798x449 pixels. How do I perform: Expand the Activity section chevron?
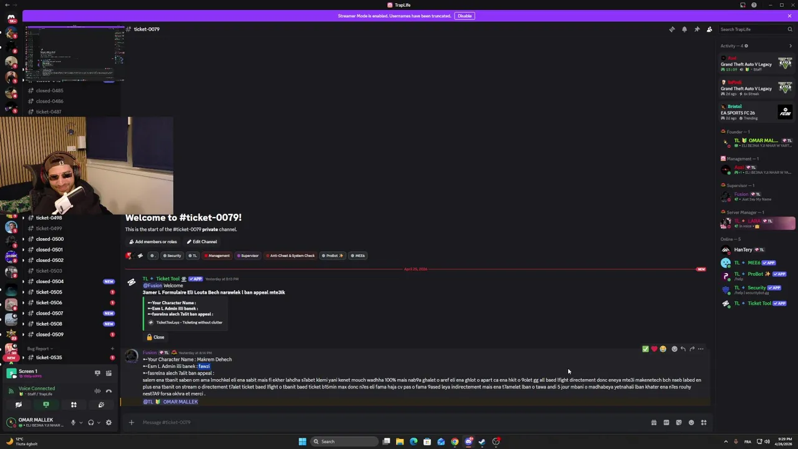pyautogui.click(x=791, y=46)
